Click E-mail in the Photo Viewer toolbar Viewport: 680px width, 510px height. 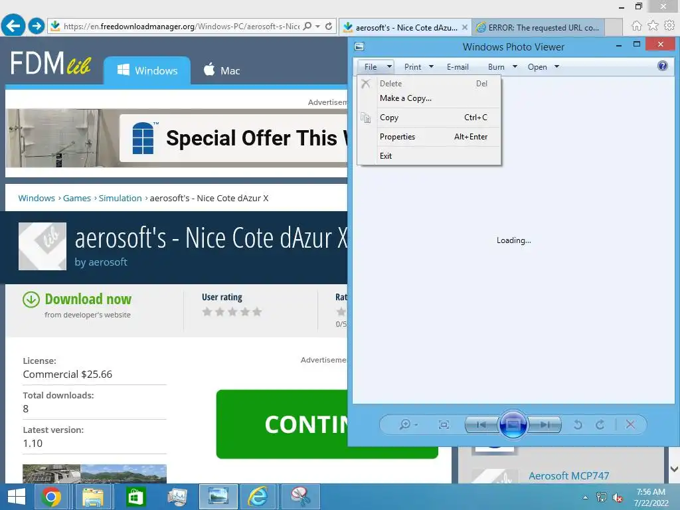[x=458, y=67]
